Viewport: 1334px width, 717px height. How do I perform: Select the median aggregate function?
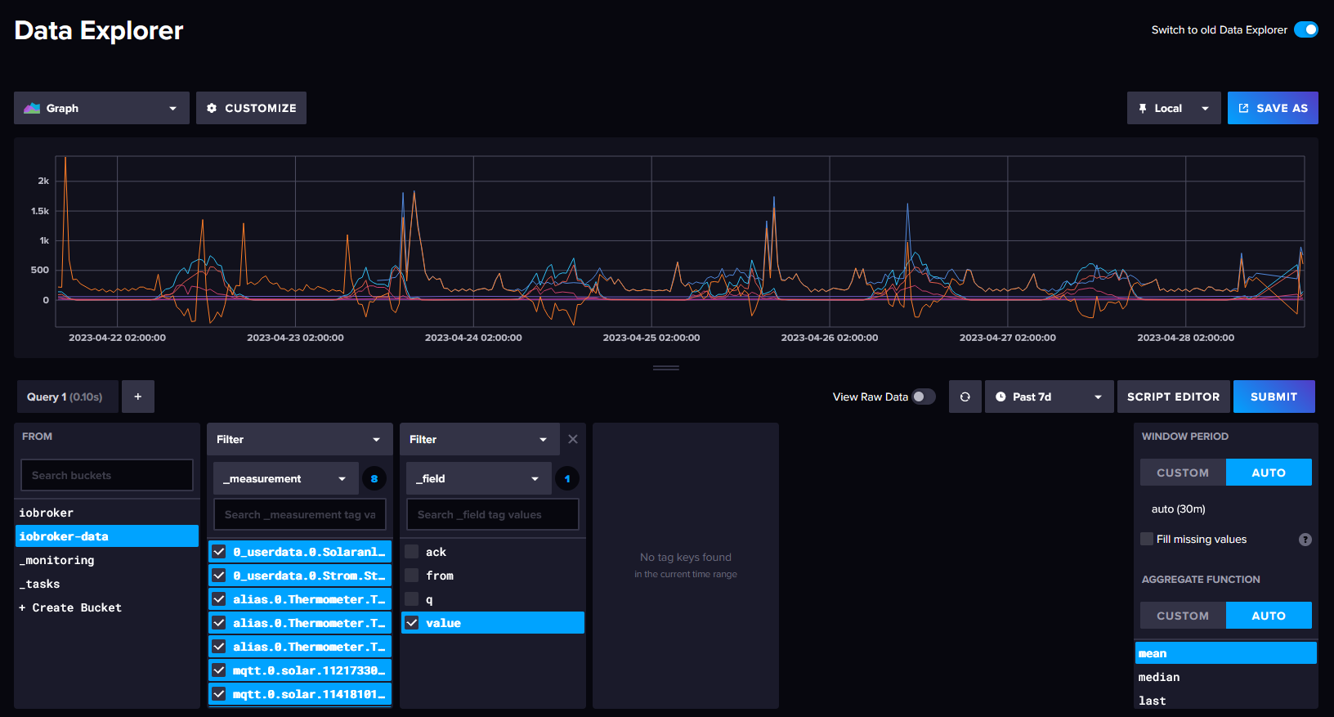coord(1226,677)
